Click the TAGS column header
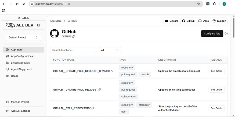This screenshot has height=117, width=235. click(122, 60)
